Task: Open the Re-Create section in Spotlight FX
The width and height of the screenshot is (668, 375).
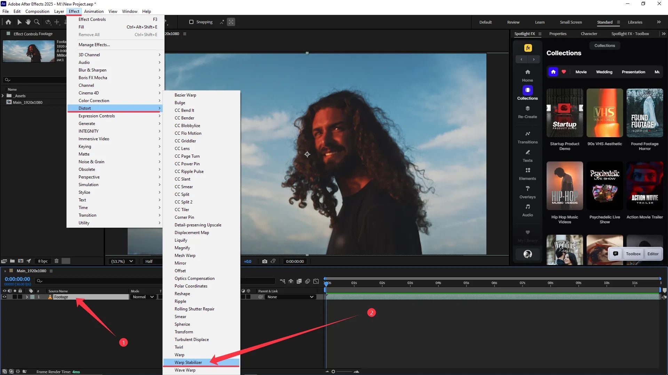Action: pyautogui.click(x=527, y=112)
